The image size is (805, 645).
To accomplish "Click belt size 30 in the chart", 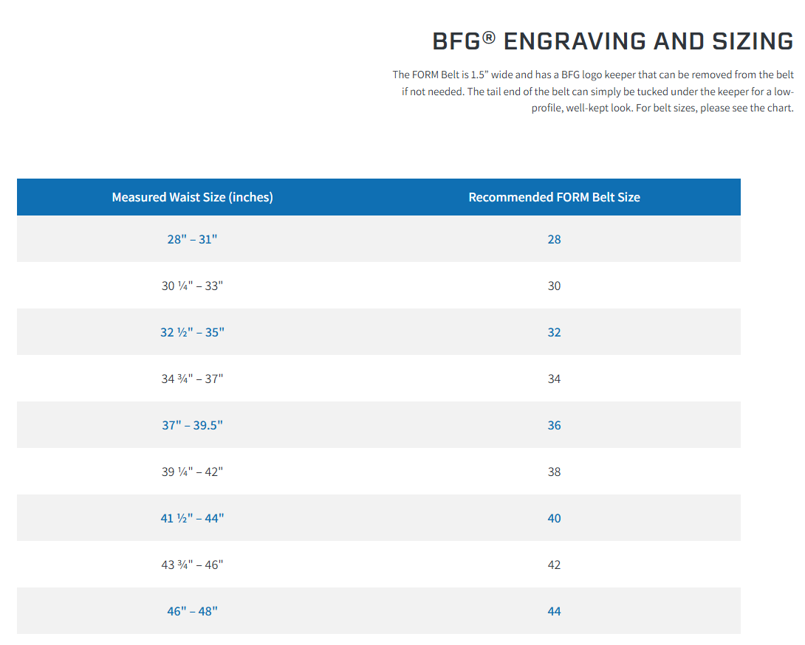I will pyautogui.click(x=554, y=286).
